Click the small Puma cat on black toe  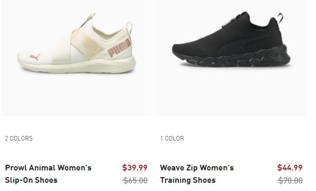point(197,48)
